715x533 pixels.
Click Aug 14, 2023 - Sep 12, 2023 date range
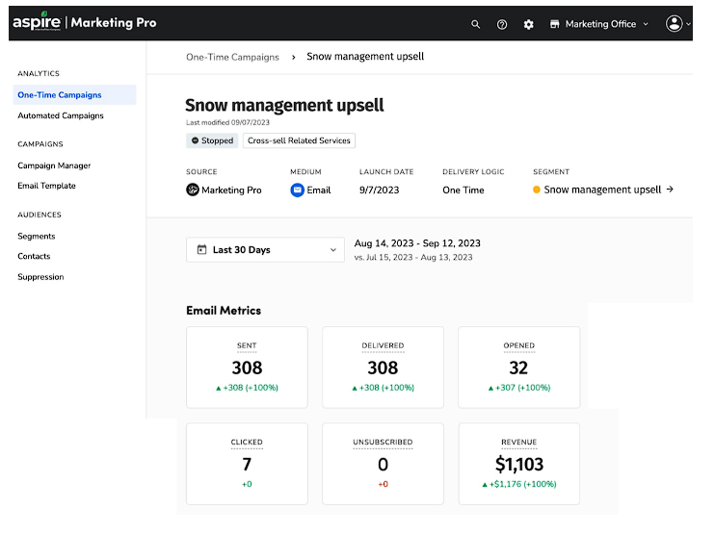pos(417,243)
